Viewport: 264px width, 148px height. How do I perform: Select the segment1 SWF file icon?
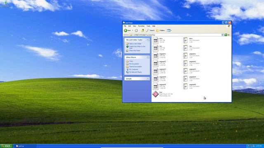click(156, 56)
